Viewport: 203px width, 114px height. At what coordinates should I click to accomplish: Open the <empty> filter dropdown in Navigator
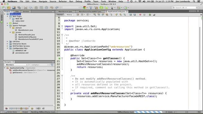39,65
